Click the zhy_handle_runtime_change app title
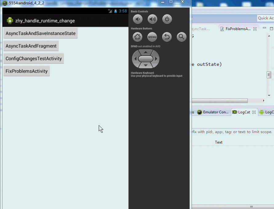274x209 pixels. 45,21
